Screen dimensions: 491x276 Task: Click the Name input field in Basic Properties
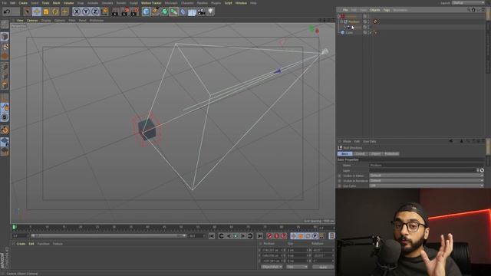click(x=427, y=166)
